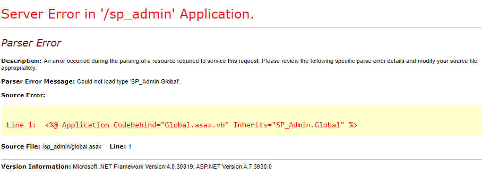Viewport: 482px width, 194px height.
Task: Click the highlighted Line 1 source code text
Action: [x=182, y=125]
